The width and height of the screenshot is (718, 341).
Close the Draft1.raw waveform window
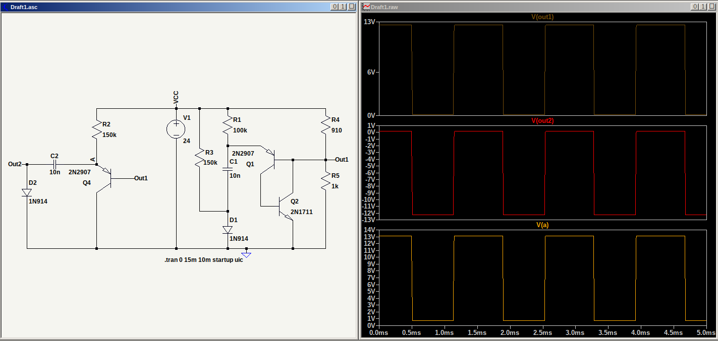[711, 7]
